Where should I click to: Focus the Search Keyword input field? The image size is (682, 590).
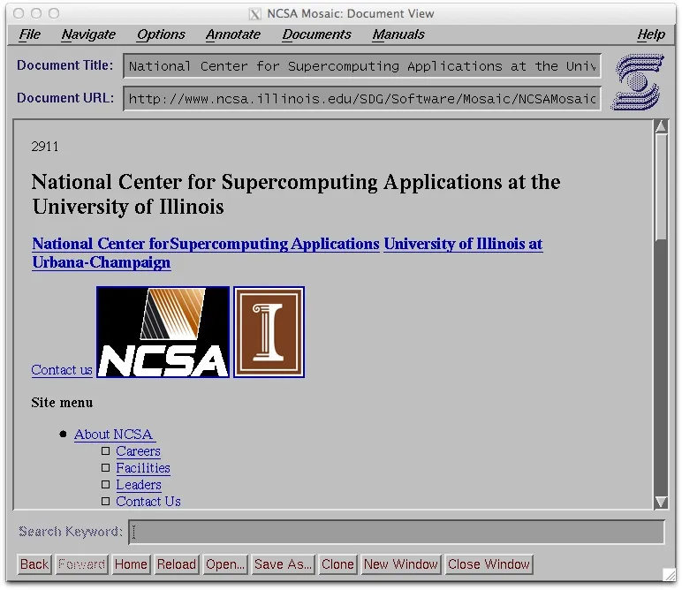click(x=398, y=532)
